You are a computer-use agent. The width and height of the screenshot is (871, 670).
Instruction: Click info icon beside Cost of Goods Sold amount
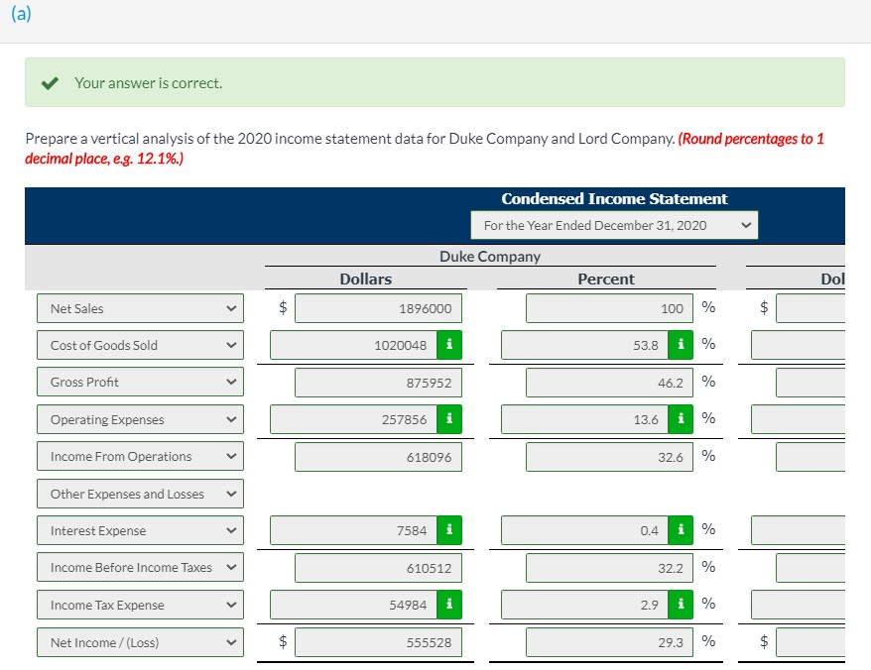[448, 345]
